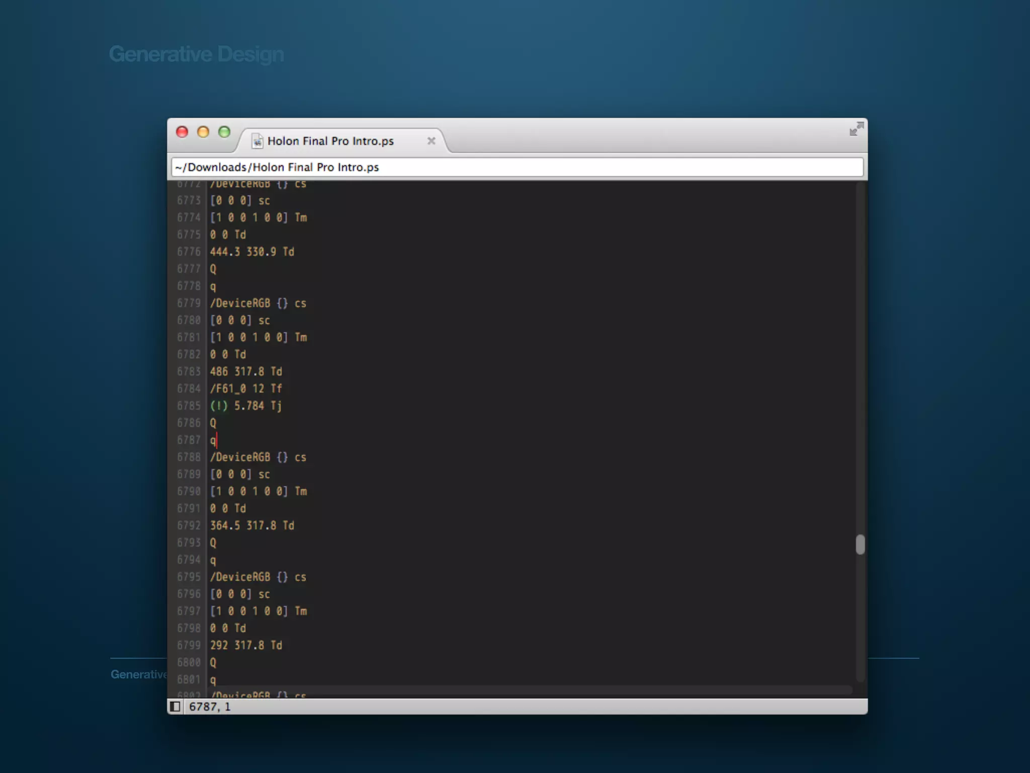
Task: Click the yellow minimize window button
Action: click(203, 132)
